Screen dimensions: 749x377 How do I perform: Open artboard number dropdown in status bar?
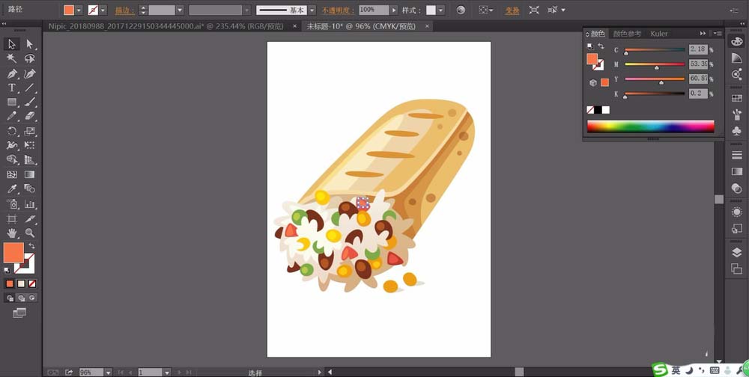coord(167,373)
